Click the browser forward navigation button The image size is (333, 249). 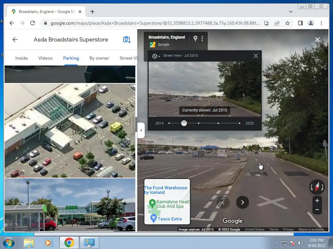(x=22, y=23)
